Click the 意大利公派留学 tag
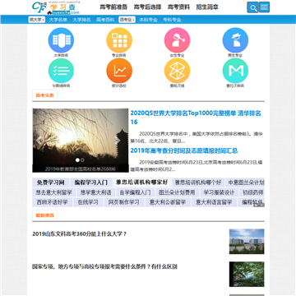The width and height of the screenshot is (296, 296). [168, 202]
